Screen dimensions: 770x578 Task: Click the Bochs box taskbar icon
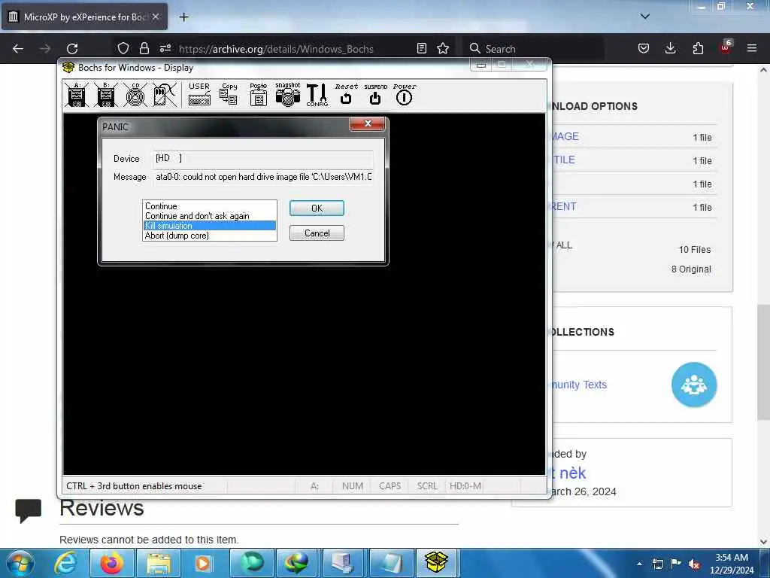[x=437, y=563]
